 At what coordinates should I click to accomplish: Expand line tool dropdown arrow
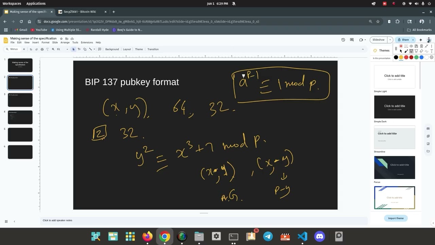coord(94,49)
